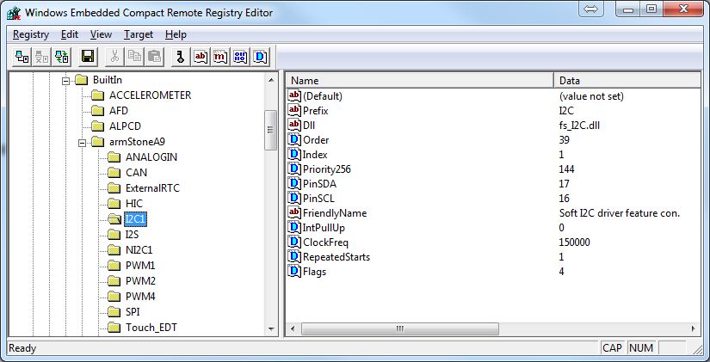Click the value list horizontal scrollbar thumb

click(x=400, y=329)
